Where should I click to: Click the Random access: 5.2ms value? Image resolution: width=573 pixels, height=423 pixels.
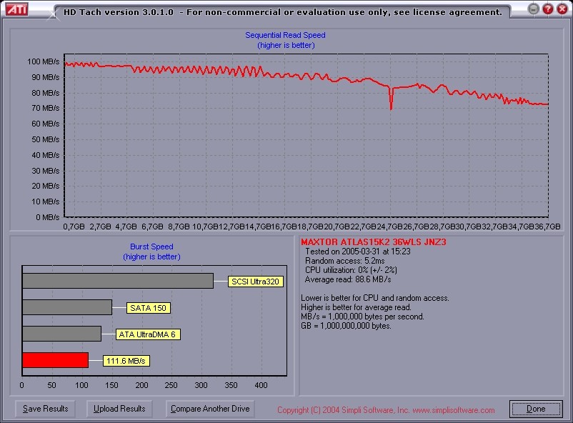click(x=344, y=261)
